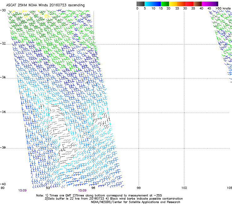
Task: Click the cyan-blue 5-15 knots color band
Action: 153,4
